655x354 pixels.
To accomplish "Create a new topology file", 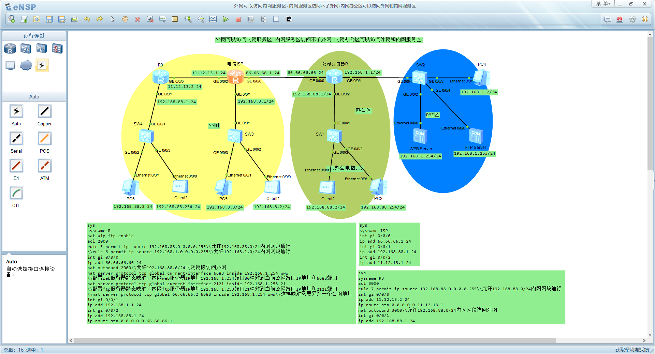I will pos(11,19).
